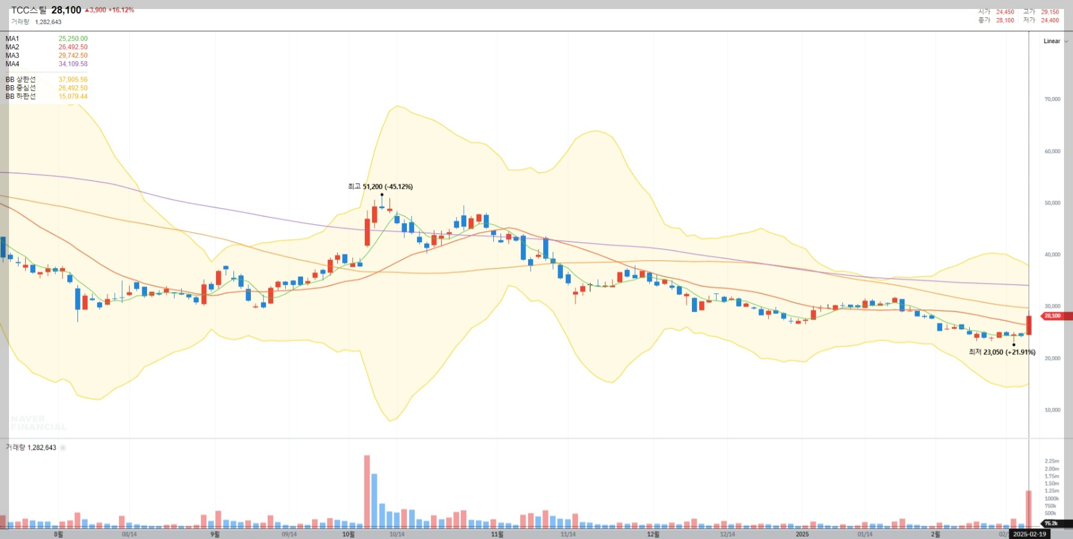Image resolution: width=1073 pixels, height=539 pixels.
Task: Click the MA4 legend value 34,109.58
Action: tap(73, 64)
